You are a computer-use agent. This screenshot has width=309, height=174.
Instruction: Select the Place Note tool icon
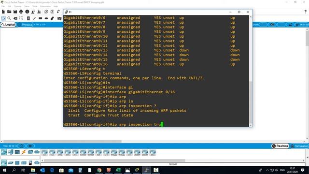point(28,18)
